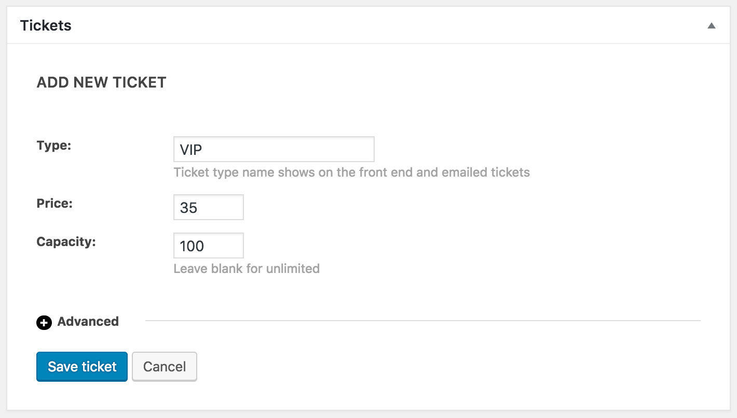Click the Advanced label text
The height and width of the screenshot is (418, 737).
tap(88, 322)
